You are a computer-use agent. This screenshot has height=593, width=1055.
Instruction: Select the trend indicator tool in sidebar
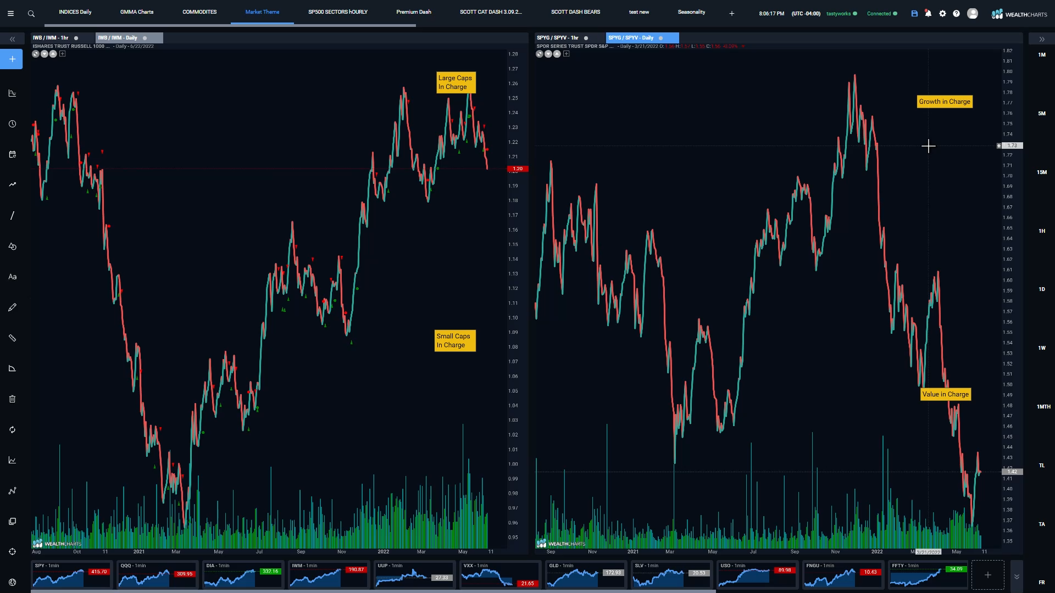click(12, 184)
